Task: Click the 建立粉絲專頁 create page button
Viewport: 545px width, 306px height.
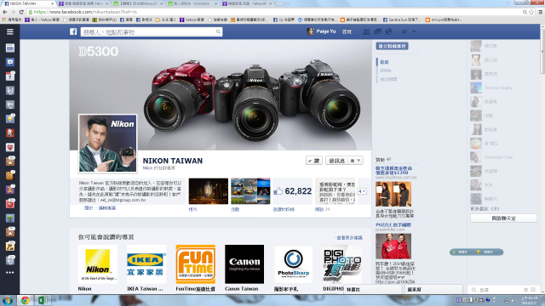Action: [392, 46]
